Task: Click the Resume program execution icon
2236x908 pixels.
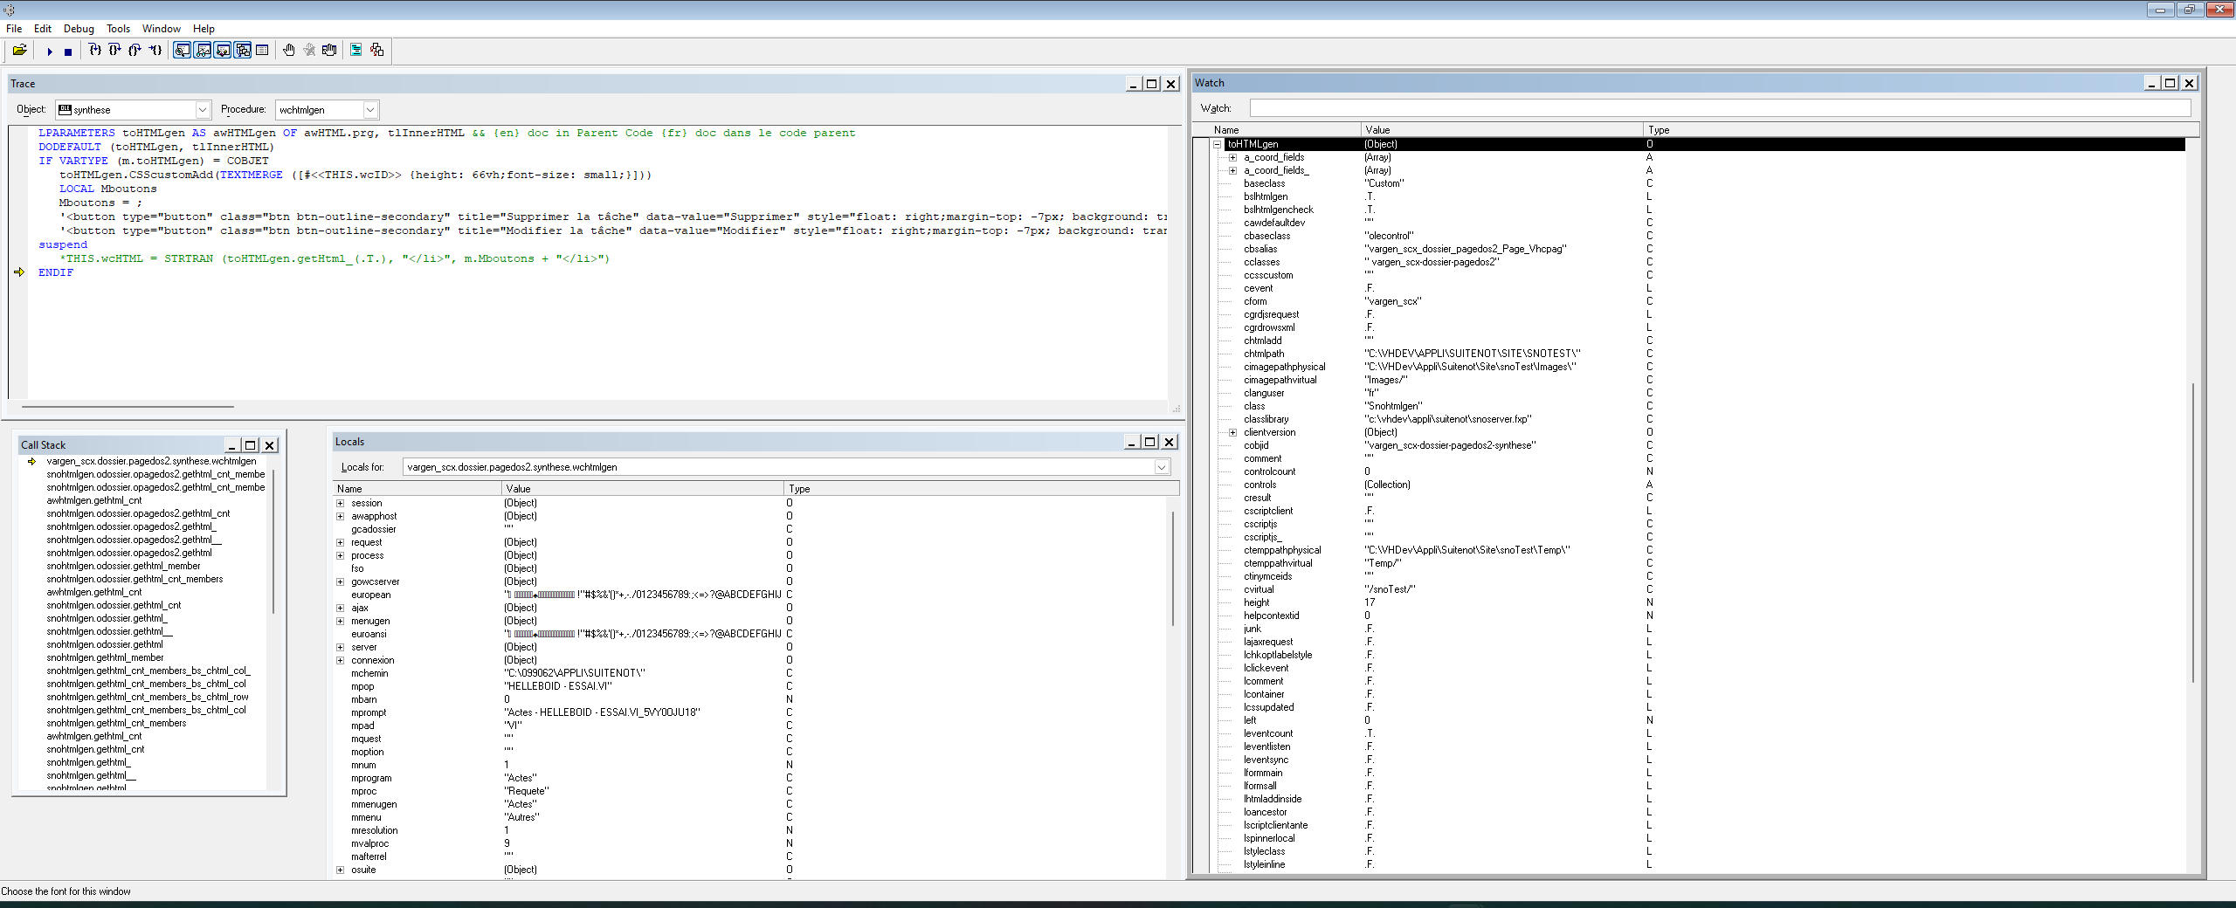Action: pos(50,51)
